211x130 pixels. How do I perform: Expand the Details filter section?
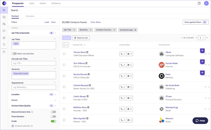click(55, 100)
